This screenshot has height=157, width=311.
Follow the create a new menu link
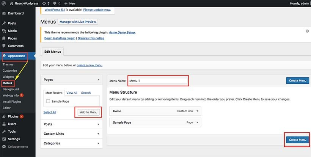click(90, 65)
